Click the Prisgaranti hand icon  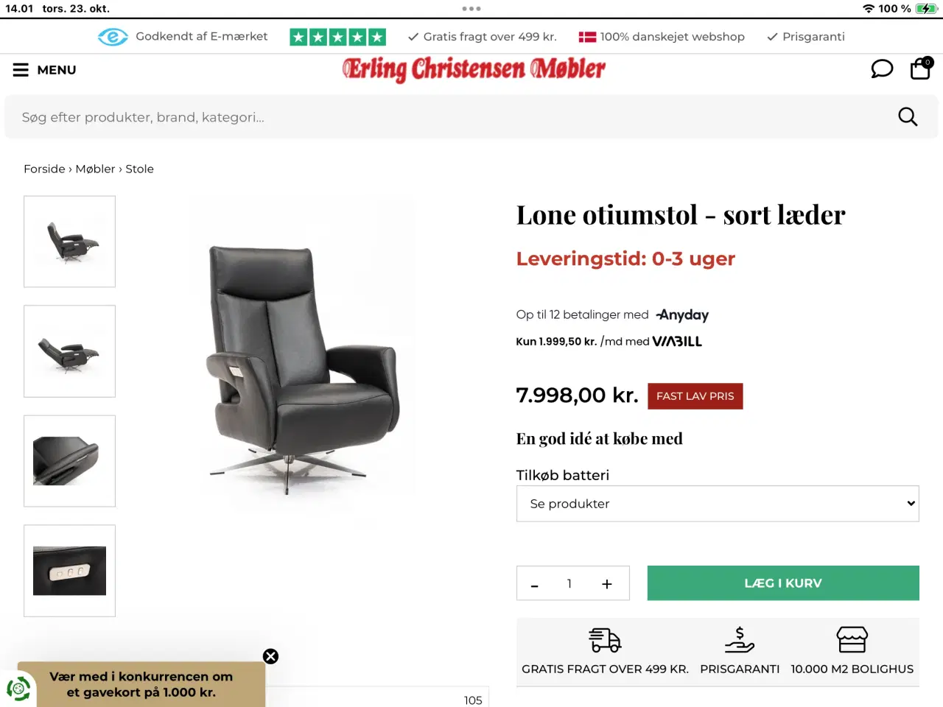(x=740, y=640)
